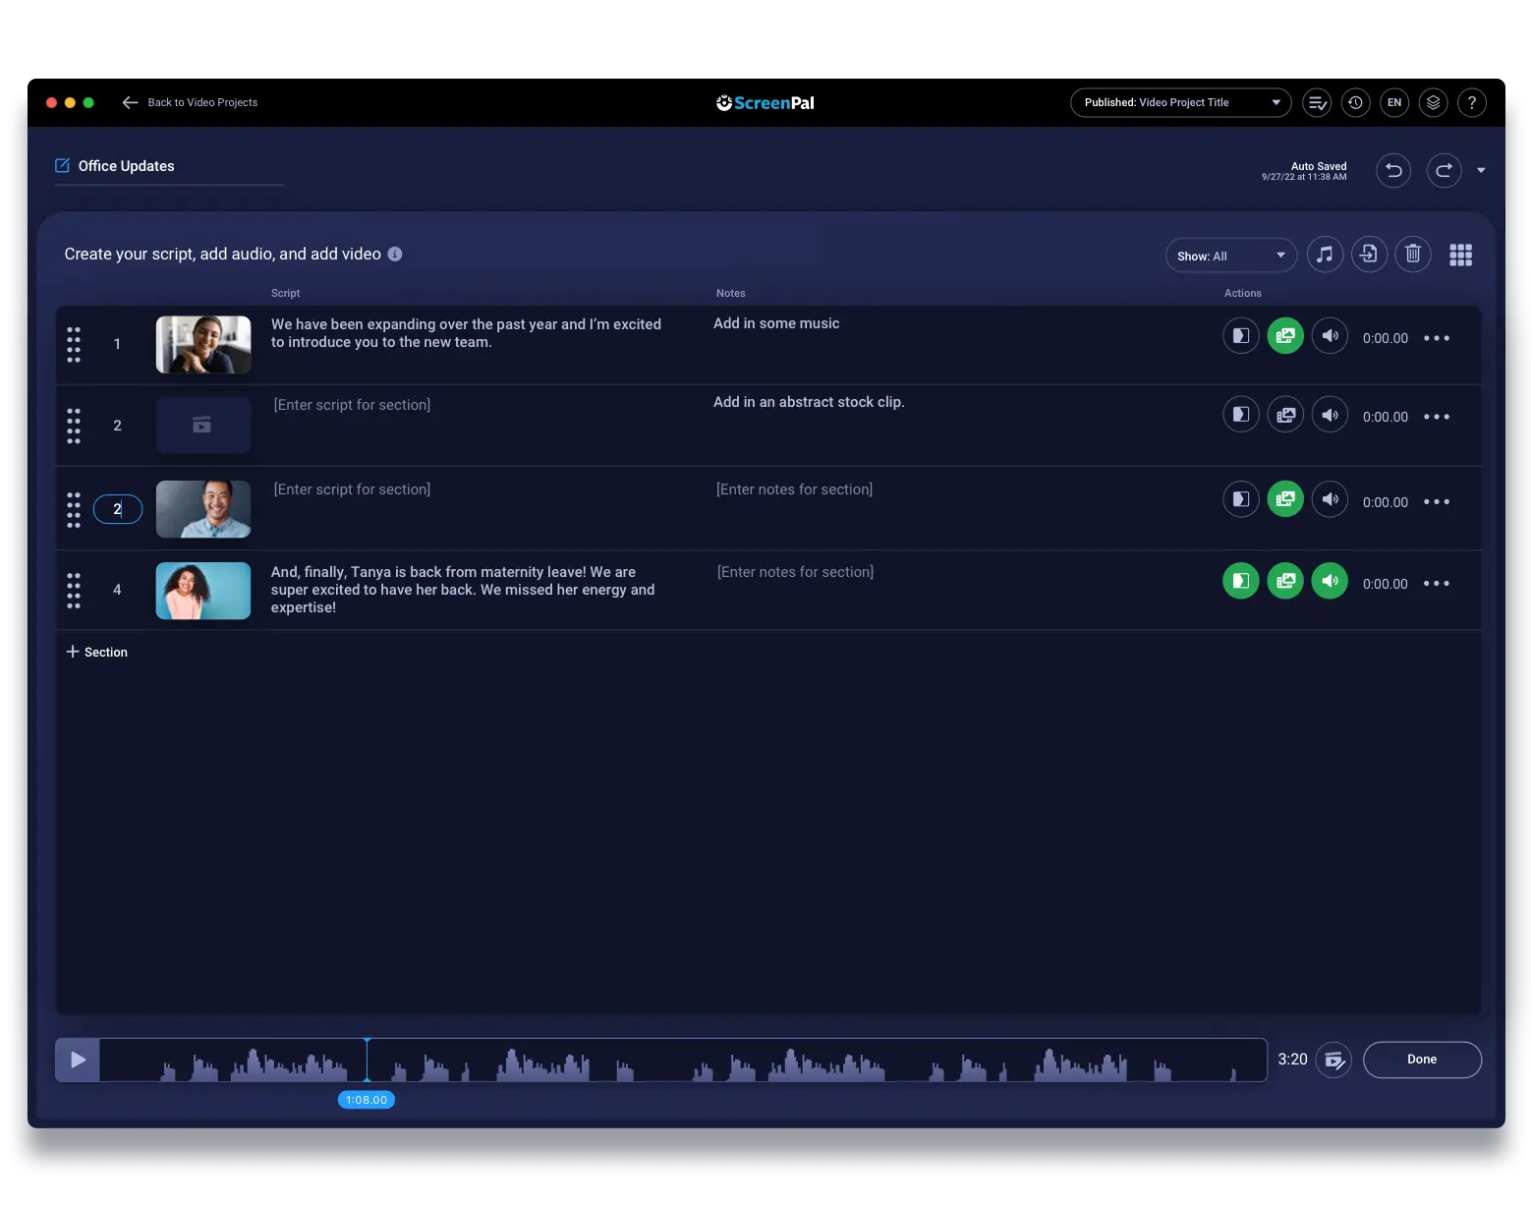Switch to EN language selector
The height and width of the screenshot is (1205, 1531).
pyautogui.click(x=1393, y=102)
